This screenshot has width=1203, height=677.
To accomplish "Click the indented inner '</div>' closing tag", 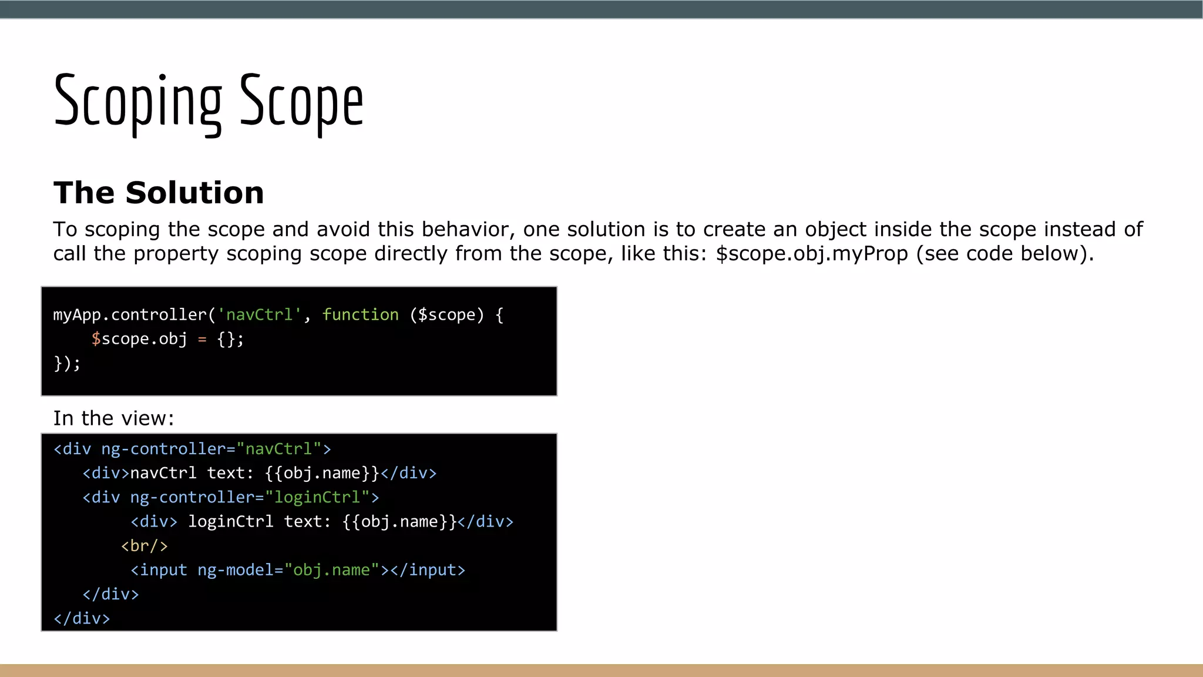I will pos(111,594).
